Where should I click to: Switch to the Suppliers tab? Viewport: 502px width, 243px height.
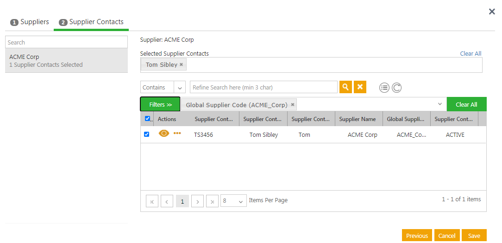30,22
